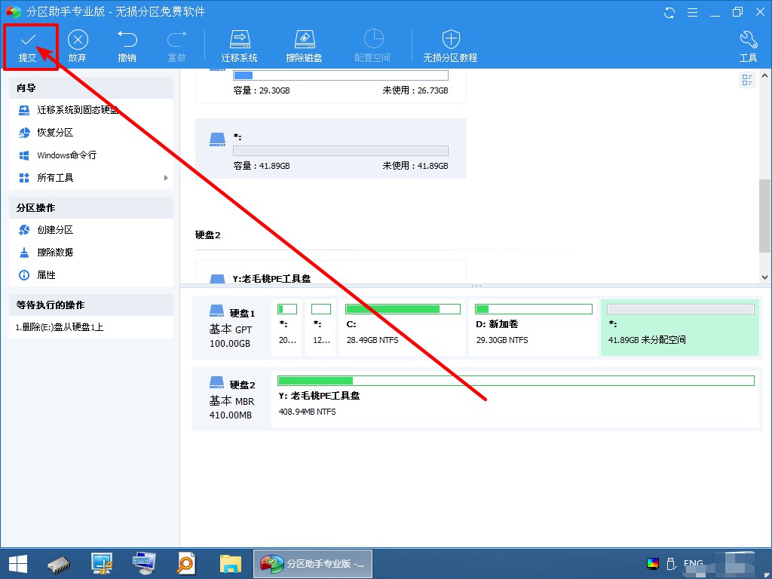This screenshot has height=579, width=772.
Task: Click 硬盘1 基本 GPT disk label
Action: 231,328
